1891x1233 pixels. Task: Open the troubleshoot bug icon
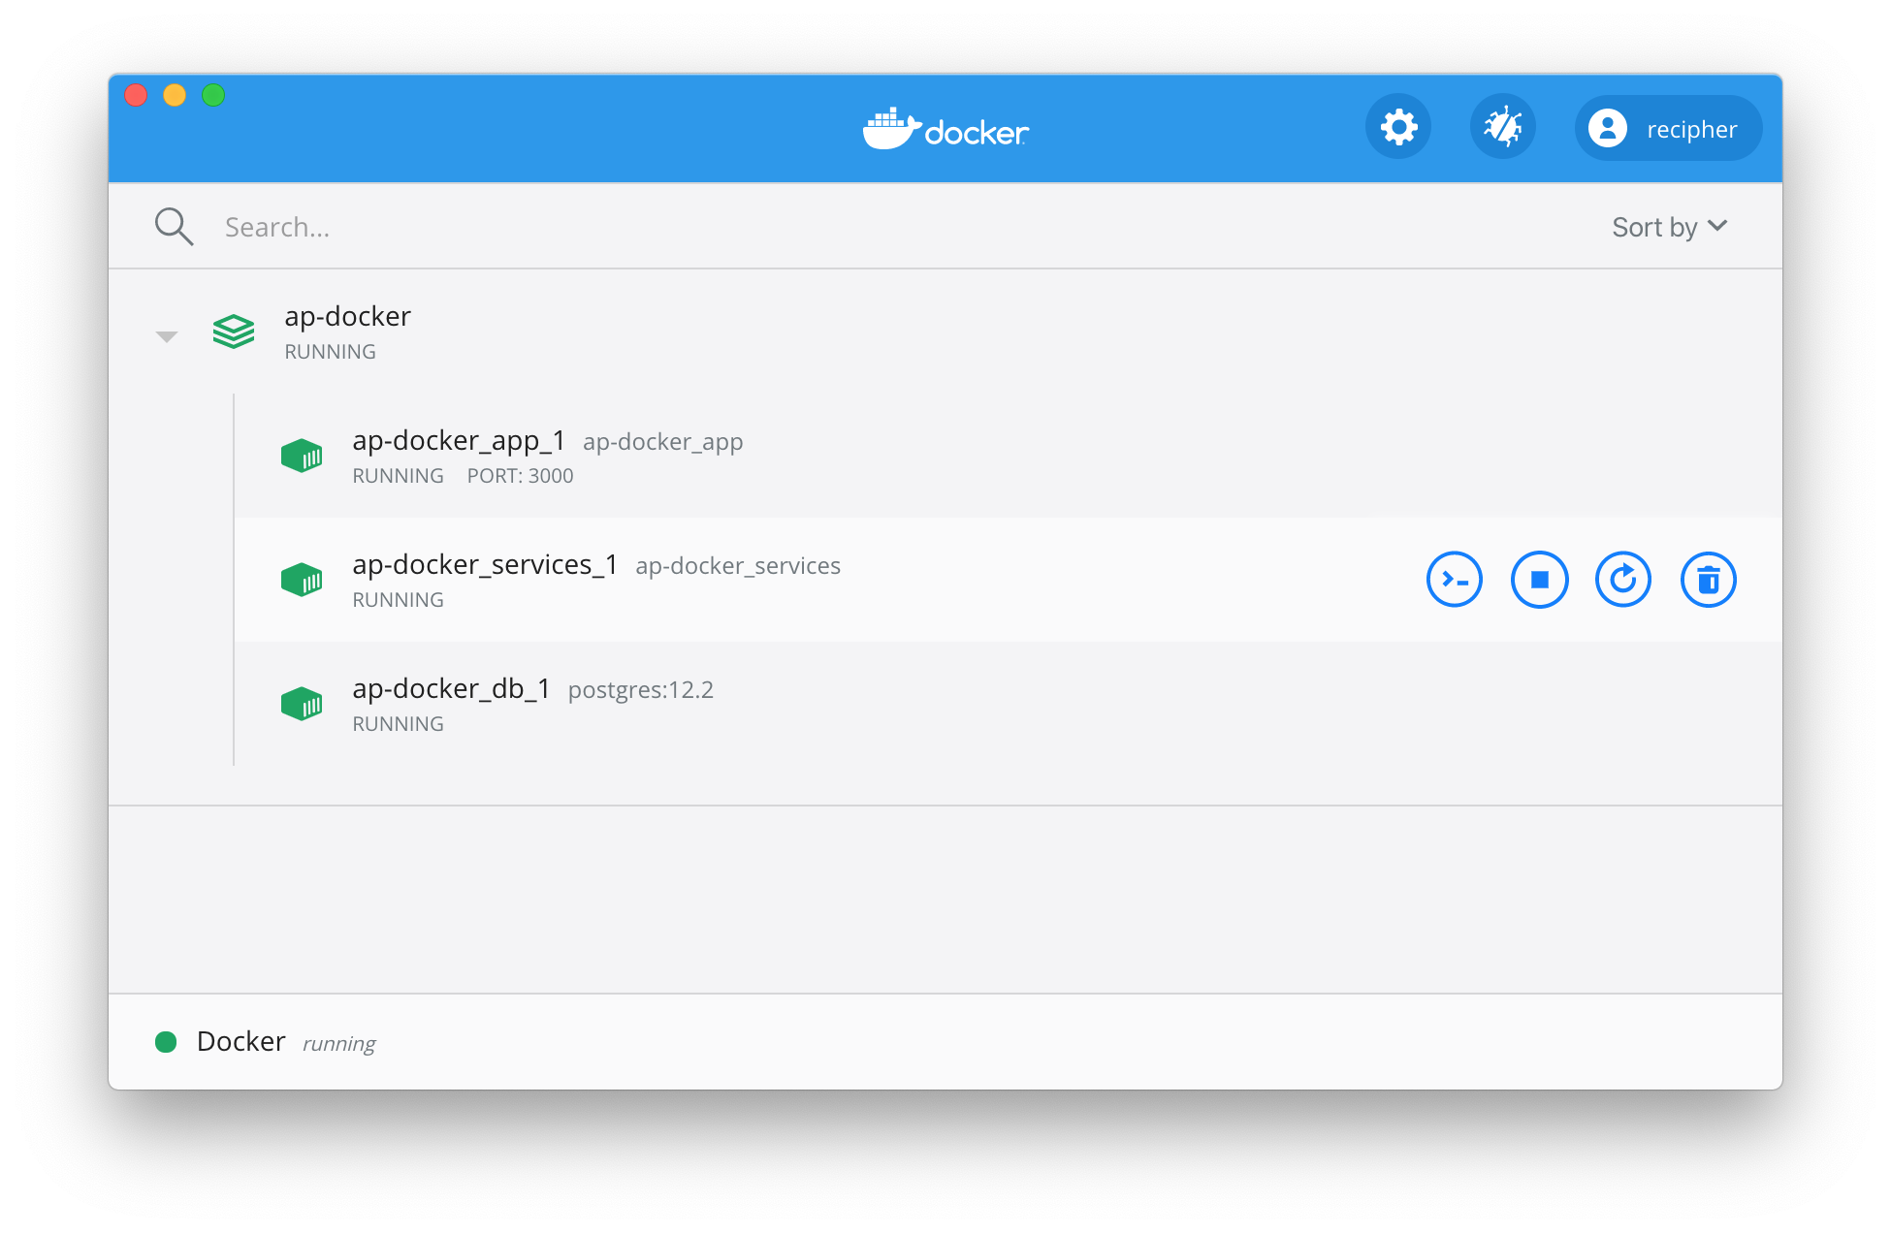1502,127
